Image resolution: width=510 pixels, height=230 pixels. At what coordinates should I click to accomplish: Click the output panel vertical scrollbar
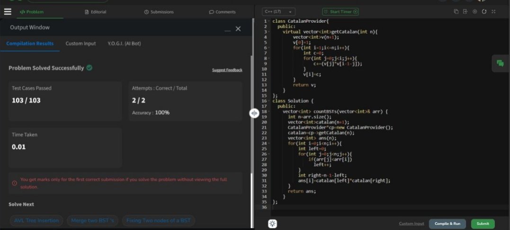[x=251, y=200]
